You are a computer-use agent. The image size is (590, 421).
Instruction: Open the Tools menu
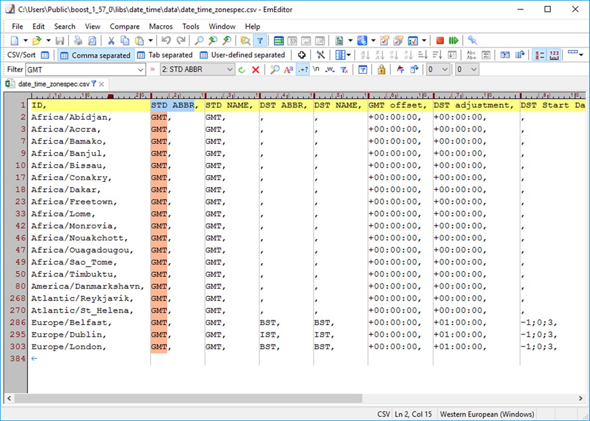191,26
